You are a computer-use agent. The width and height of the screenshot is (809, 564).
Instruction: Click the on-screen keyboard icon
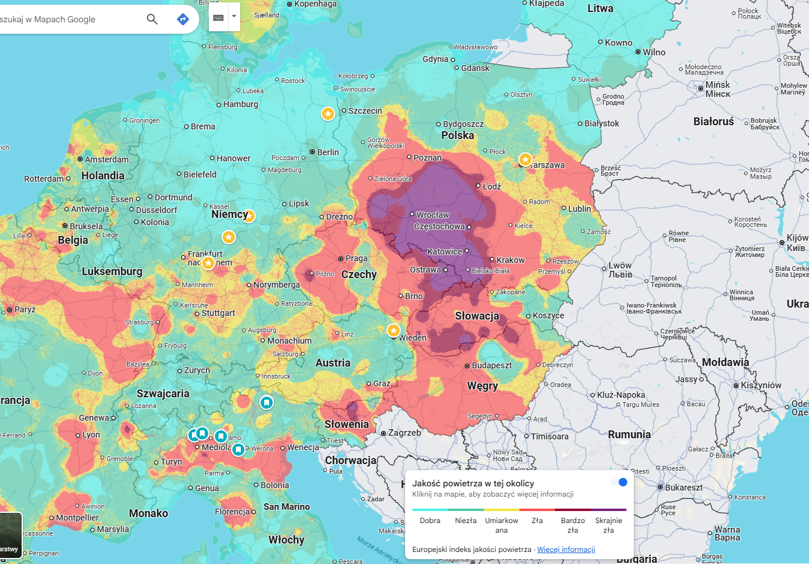tap(219, 17)
